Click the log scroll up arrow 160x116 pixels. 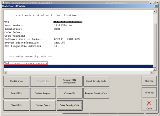click(x=155, y=12)
